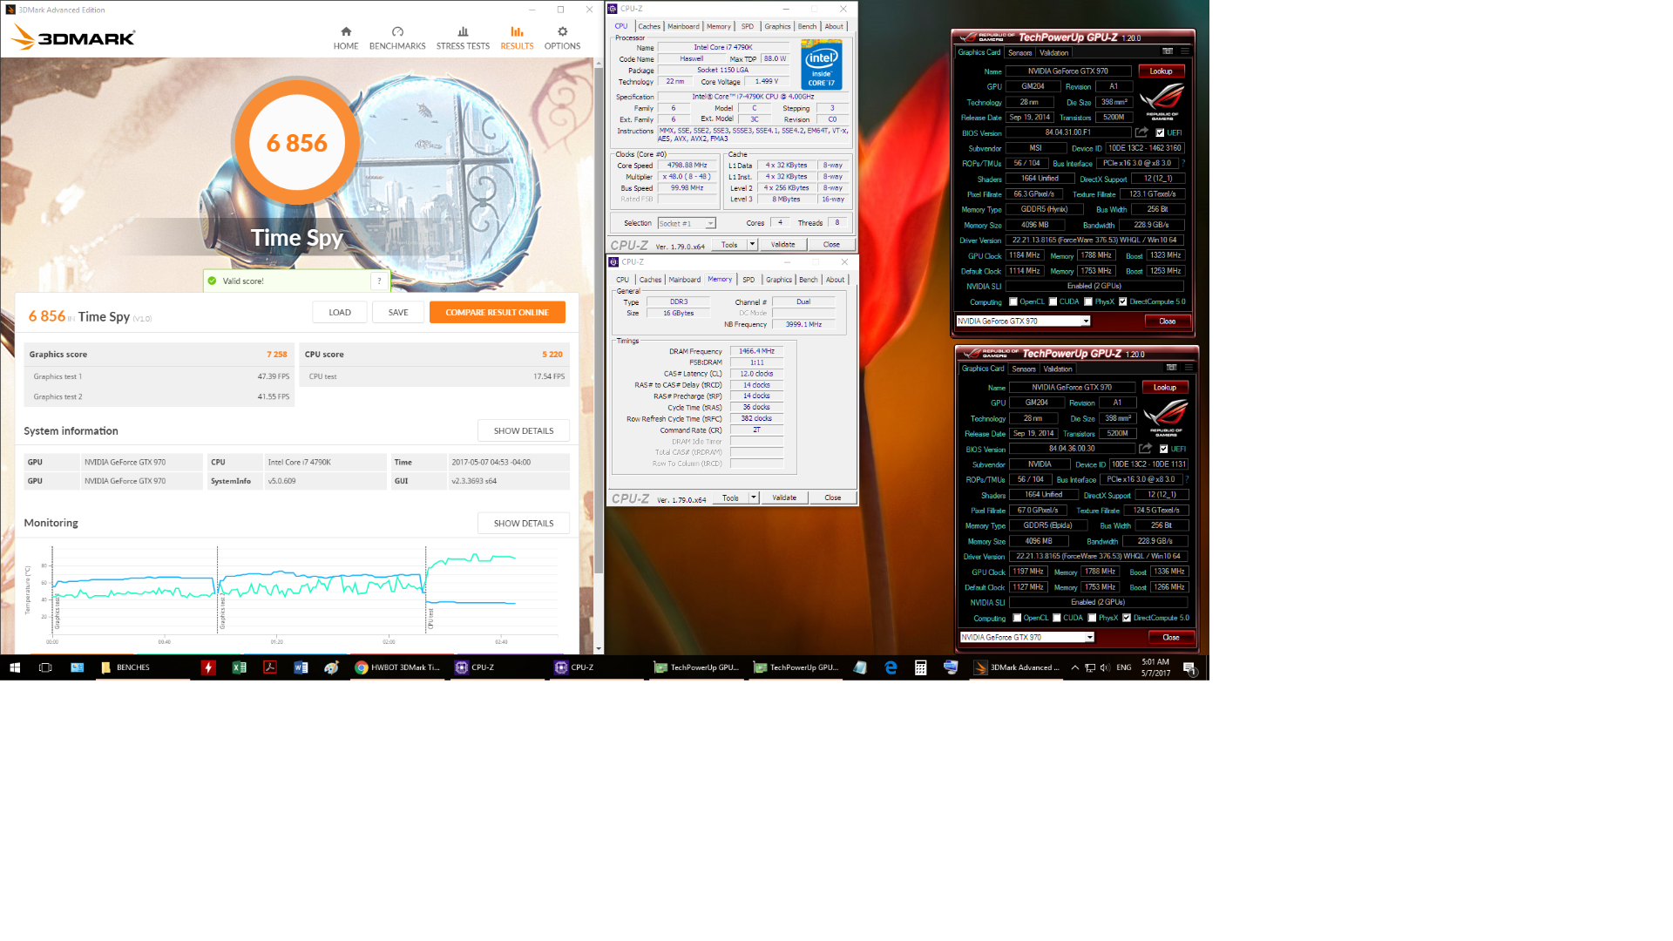This screenshot has width=1673, height=941.
Task: Open GPU selector dropdown in NVIDIA subvendor GPU-Z
Action: (x=1027, y=637)
